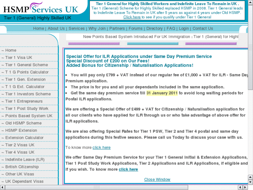Open Why Join navigation item

pos(97,29)
